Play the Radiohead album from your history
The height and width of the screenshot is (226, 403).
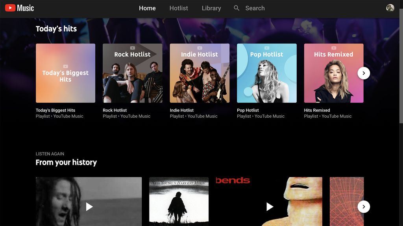point(270,206)
